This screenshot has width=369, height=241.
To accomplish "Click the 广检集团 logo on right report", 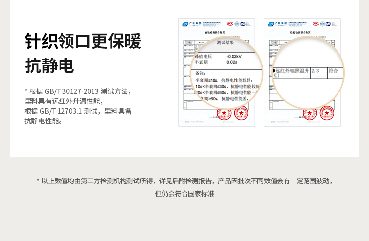I will point(277,24).
